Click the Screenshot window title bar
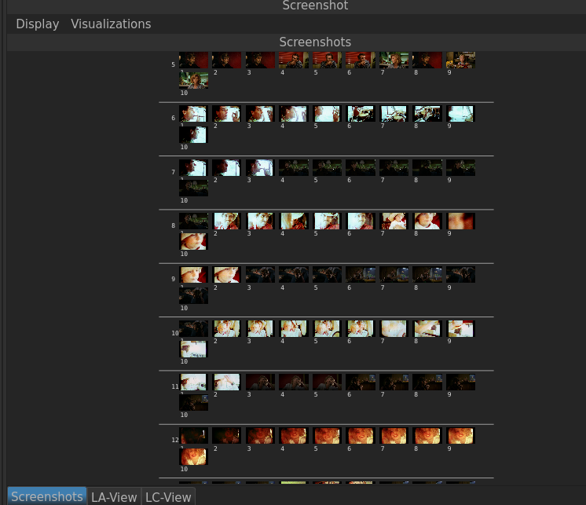This screenshot has height=505, width=586. 315,6
